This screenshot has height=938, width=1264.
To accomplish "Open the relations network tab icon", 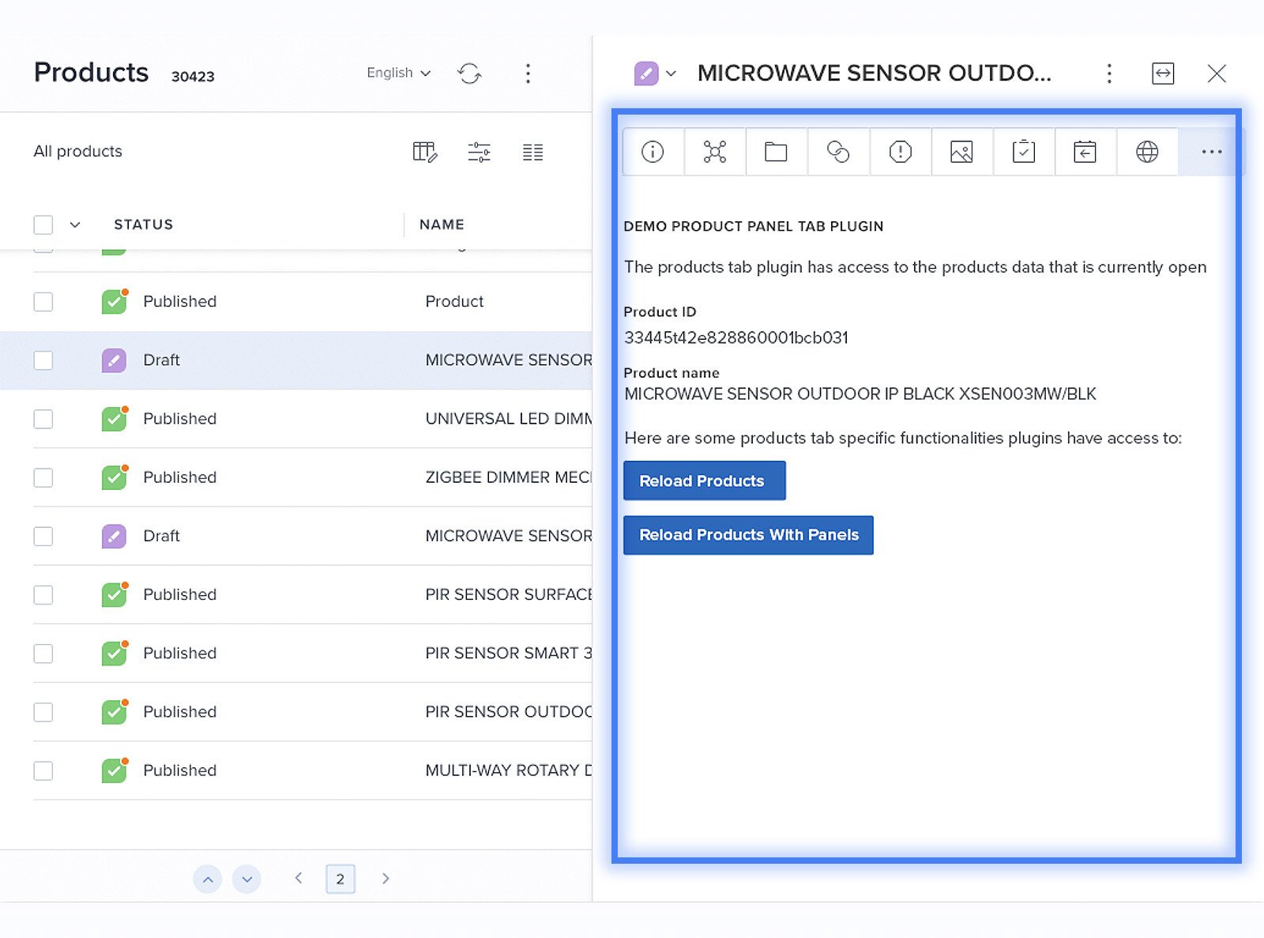I will click(x=714, y=152).
